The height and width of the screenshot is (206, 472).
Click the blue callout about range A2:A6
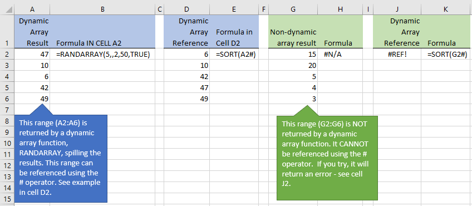click(x=61, y=158)
